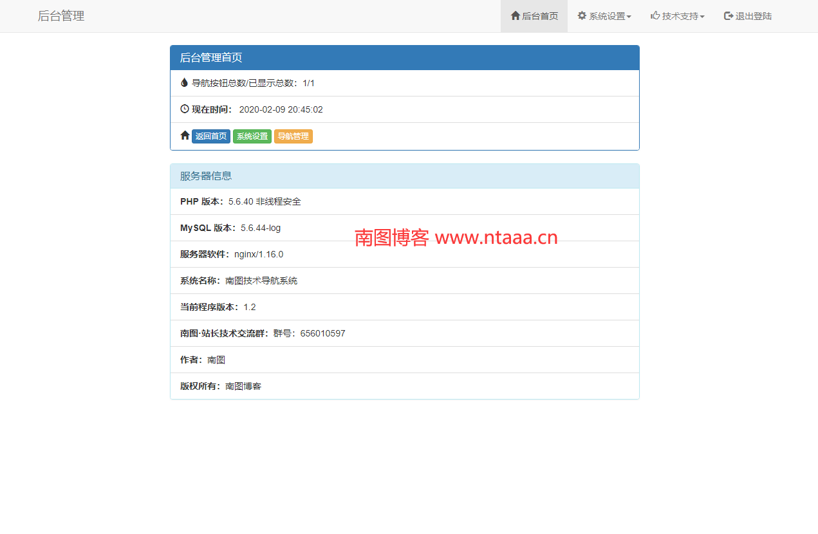This screenshot has height=534, width=818.
Task: Click the 后台管理首页 panel heading
Action: point(211,57)
